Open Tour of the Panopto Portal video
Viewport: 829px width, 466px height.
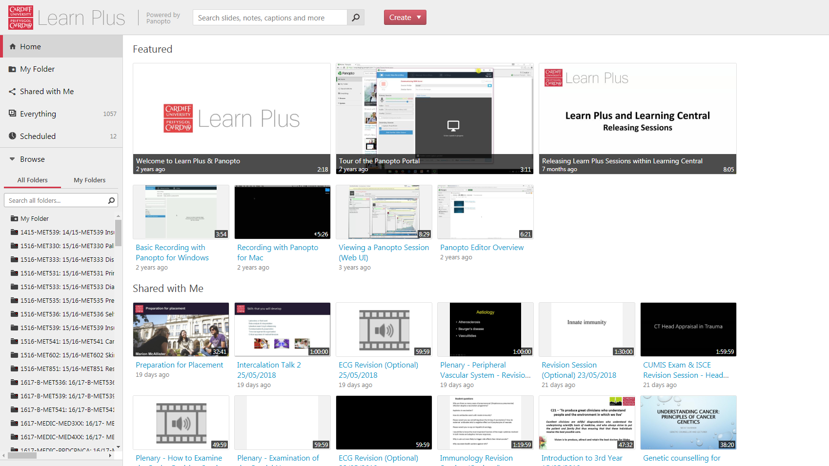coord(435,118)
